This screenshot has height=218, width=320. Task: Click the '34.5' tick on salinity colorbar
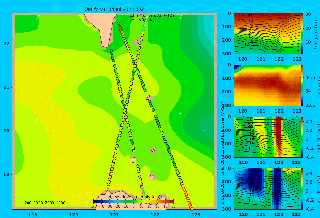310,78
